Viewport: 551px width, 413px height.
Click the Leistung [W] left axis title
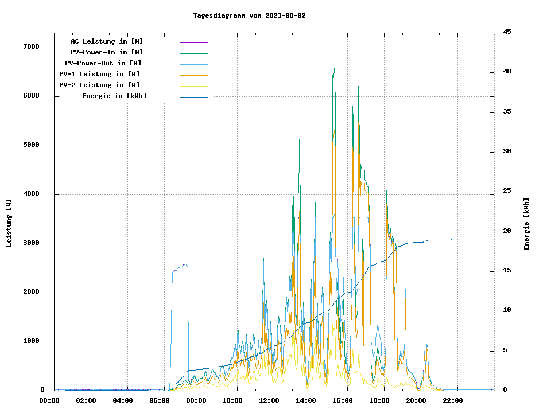pos(9,223)
